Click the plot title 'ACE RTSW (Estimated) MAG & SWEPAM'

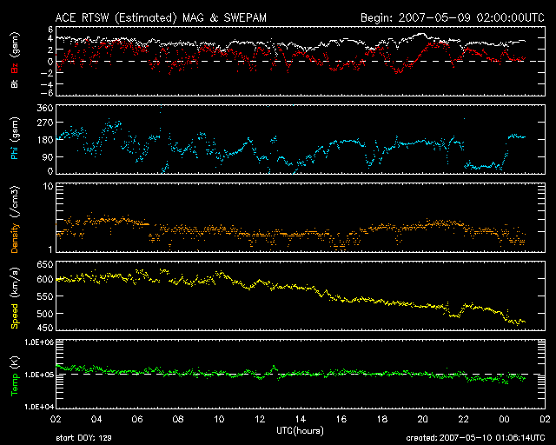tap(161, 17)
